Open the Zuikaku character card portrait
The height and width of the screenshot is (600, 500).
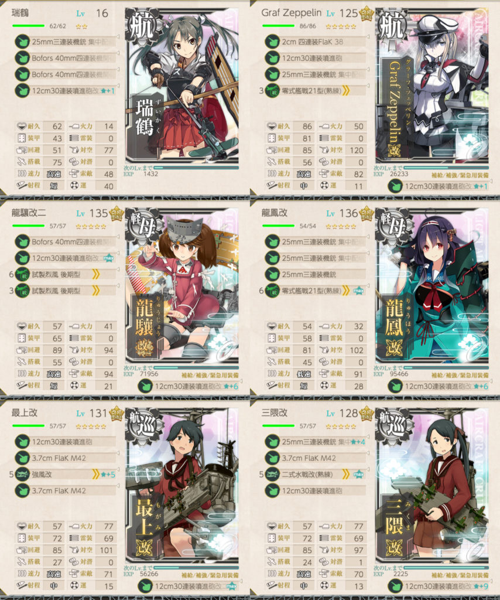(182, 86)
